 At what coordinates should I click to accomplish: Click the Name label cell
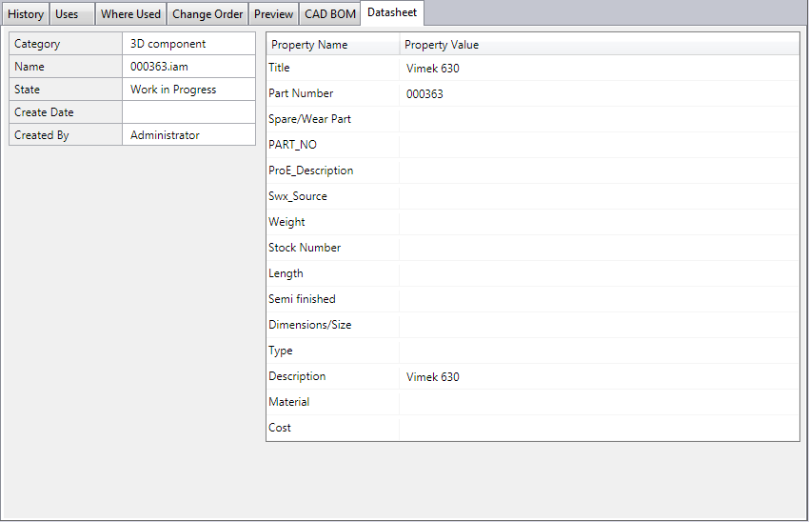point(66,67)
